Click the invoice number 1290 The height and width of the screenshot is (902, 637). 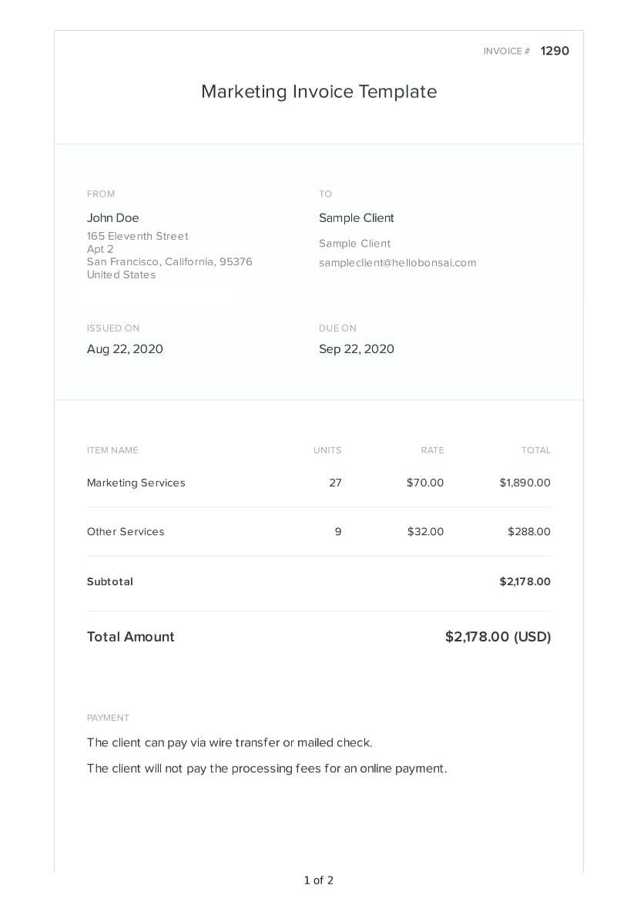(x=555, y=51)
